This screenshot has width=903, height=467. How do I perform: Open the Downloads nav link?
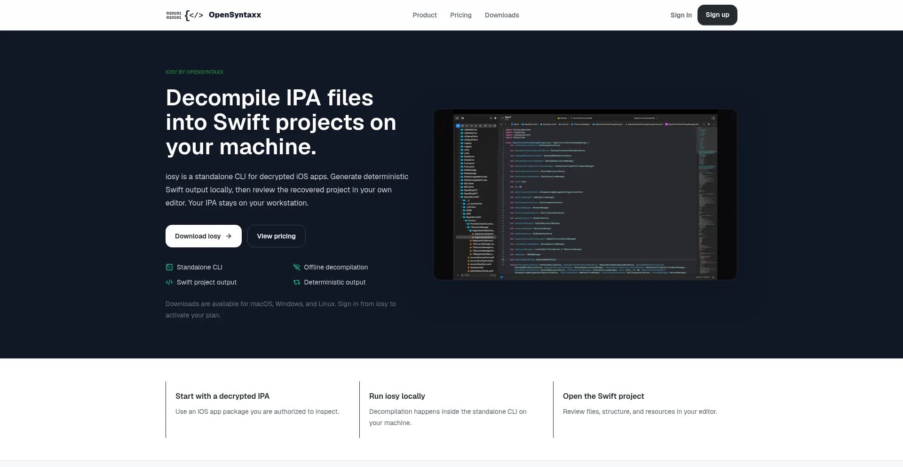point(502,15)
